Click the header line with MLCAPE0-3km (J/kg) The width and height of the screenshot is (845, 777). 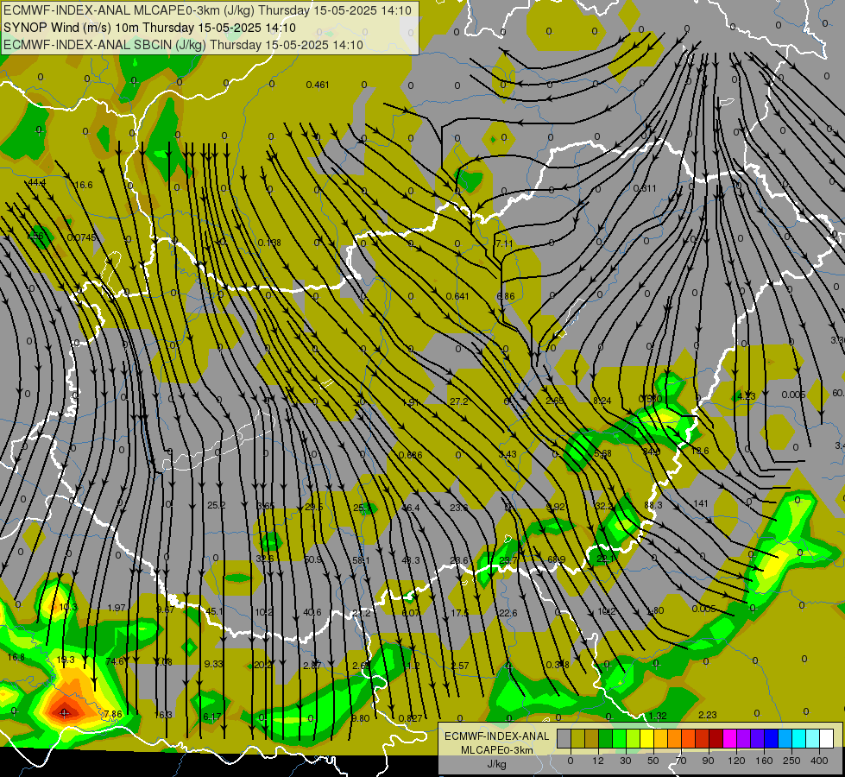[x=207, y=10]
